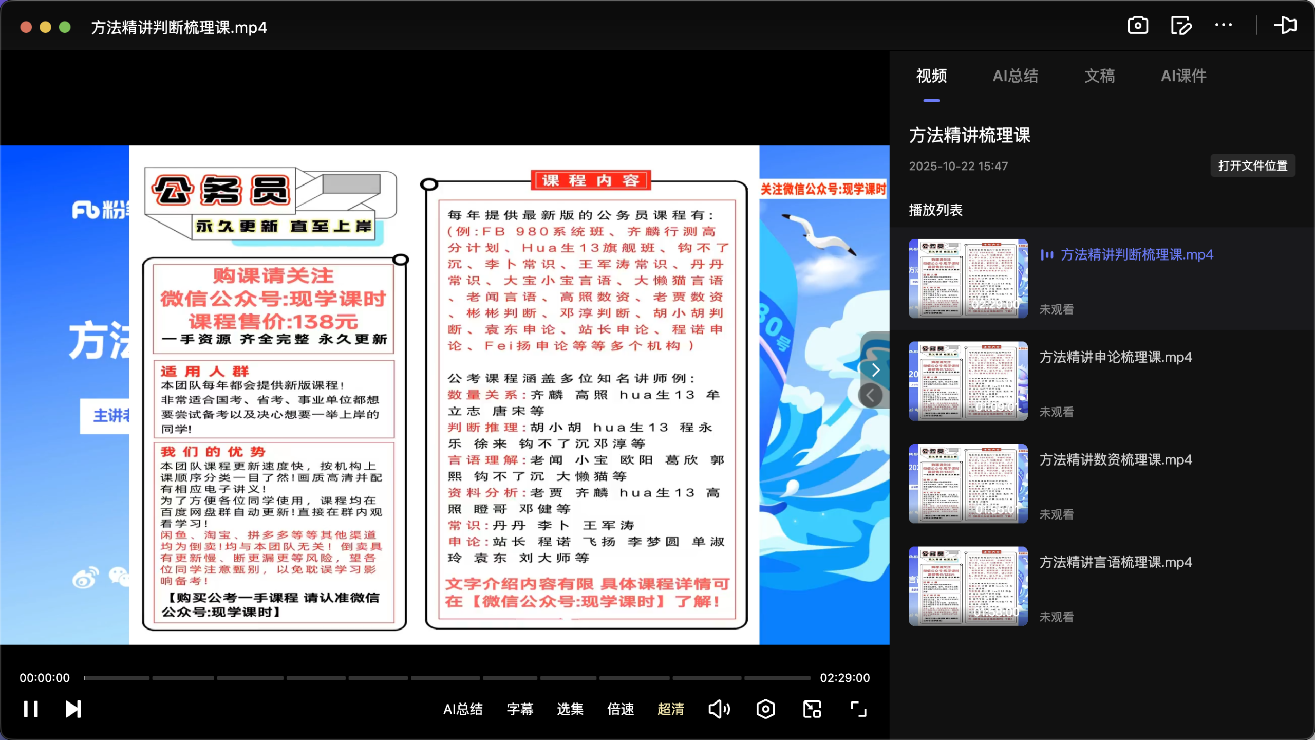Open the 超清 quality selector
Screen dimensions: 1315x740
click(x=670, y=709)
